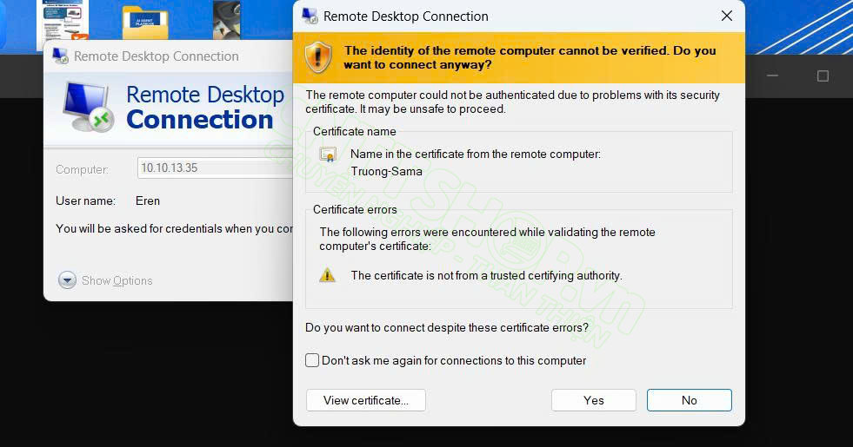Click the certificate icon beside the certificate name
The width and height of the screenshot is (853, 447).
(328, 154)
